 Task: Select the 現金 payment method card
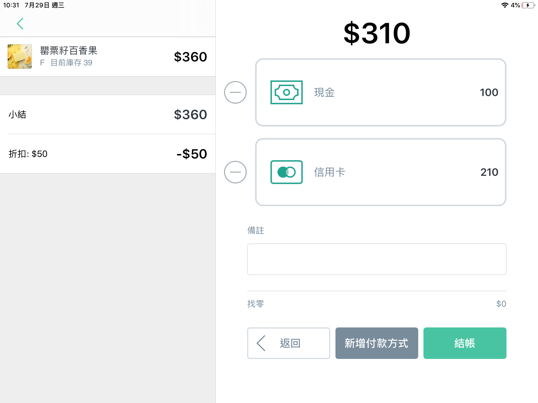tap(381, 92)
